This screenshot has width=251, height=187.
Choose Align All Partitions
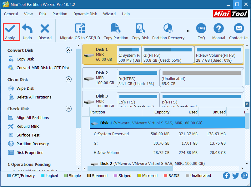28,117
